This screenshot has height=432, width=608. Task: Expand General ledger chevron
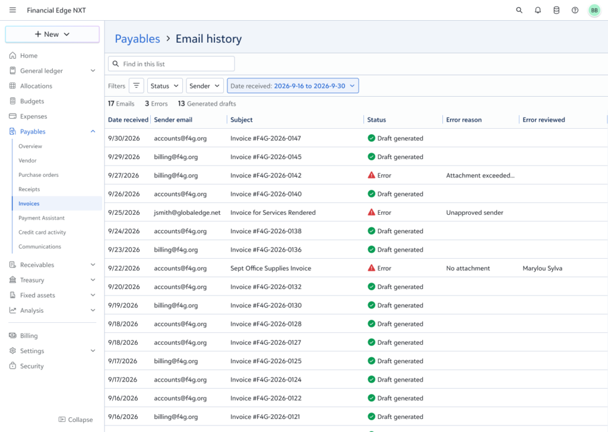(x=93, y=71)
